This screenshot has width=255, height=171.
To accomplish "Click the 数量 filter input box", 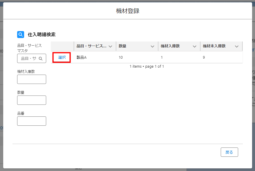I will [32, 100].
